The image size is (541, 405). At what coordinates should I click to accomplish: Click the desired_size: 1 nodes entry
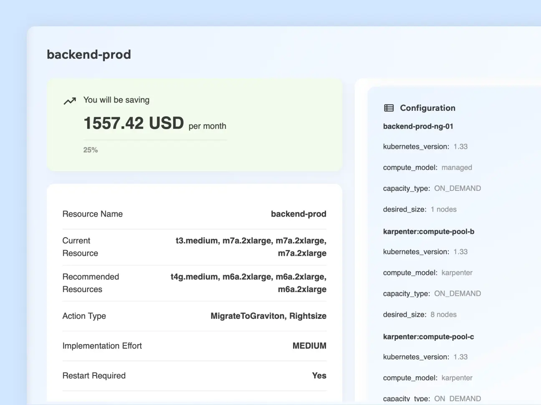[x=420, y=210]
